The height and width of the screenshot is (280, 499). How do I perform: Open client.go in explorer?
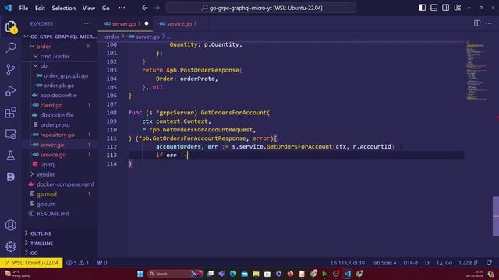coord(60,105)
